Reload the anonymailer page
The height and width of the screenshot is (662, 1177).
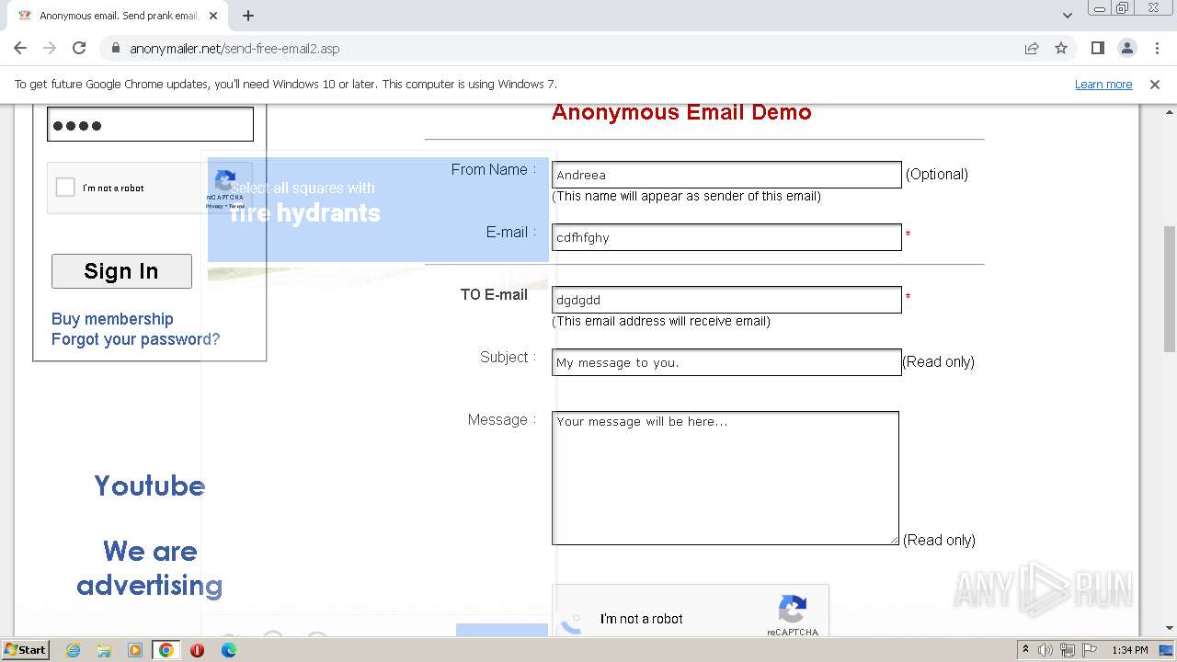(x=79, y=48)
